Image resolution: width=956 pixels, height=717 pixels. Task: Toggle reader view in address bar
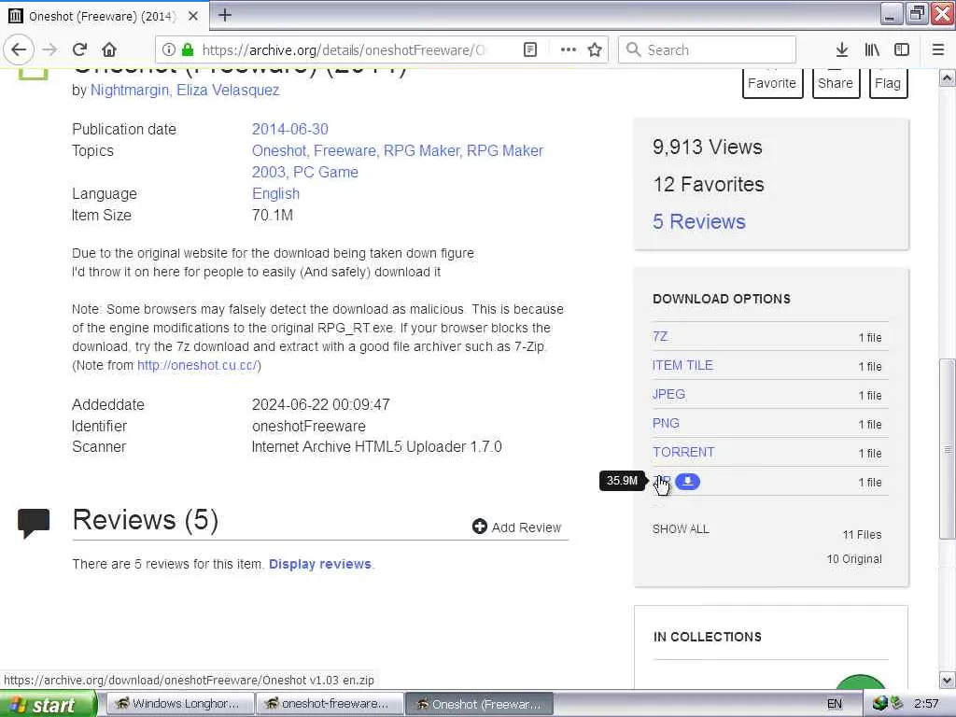click(530, 49)
